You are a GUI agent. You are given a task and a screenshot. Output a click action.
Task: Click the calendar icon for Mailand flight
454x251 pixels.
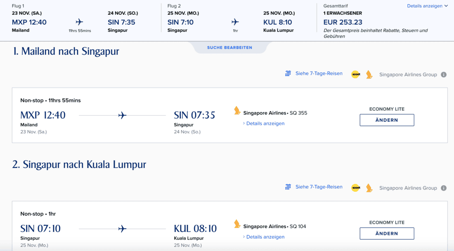288,74
